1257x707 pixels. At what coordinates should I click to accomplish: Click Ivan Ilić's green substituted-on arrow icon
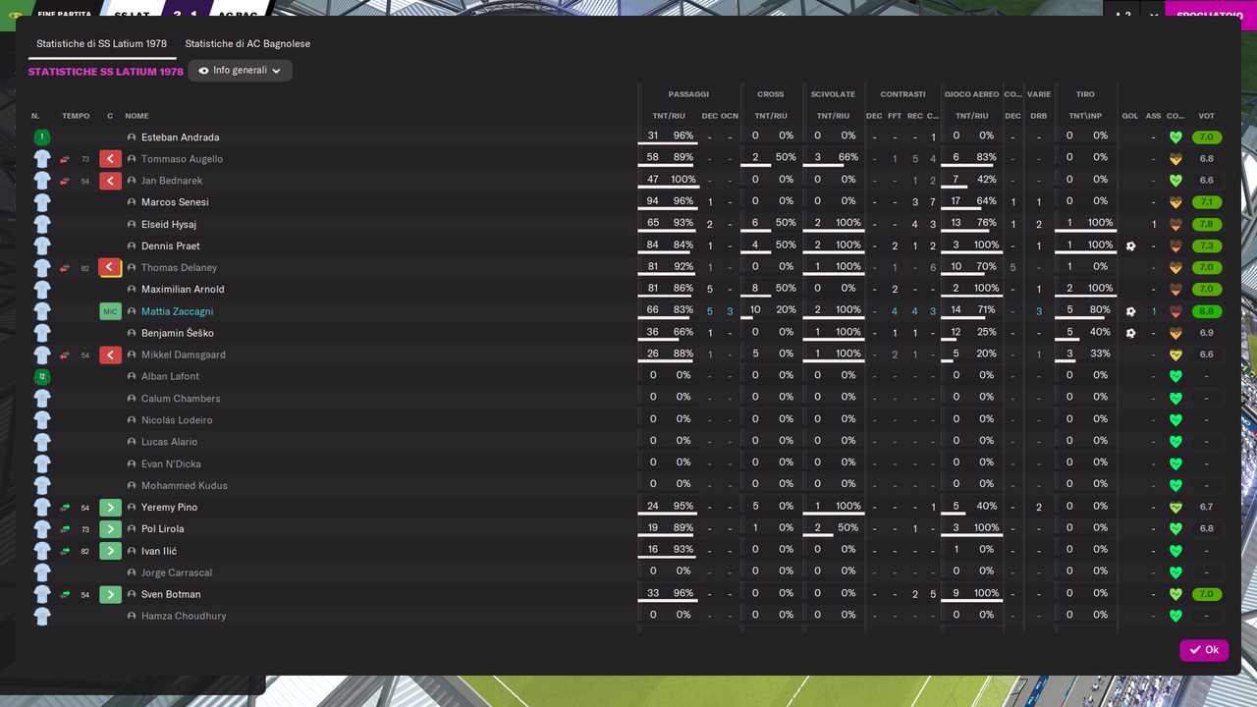(110, 551)
